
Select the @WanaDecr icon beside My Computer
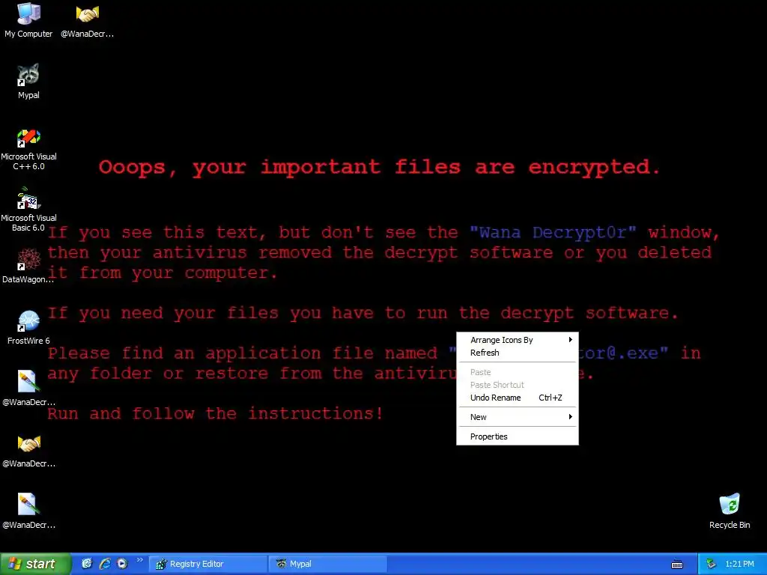point(87,20)
